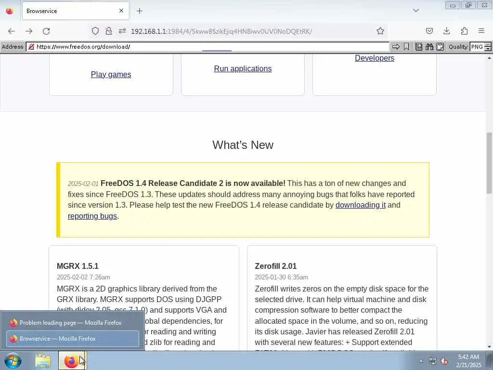Open the list all tabs chevron
The image size is (493, 370).
click(415, 11)
